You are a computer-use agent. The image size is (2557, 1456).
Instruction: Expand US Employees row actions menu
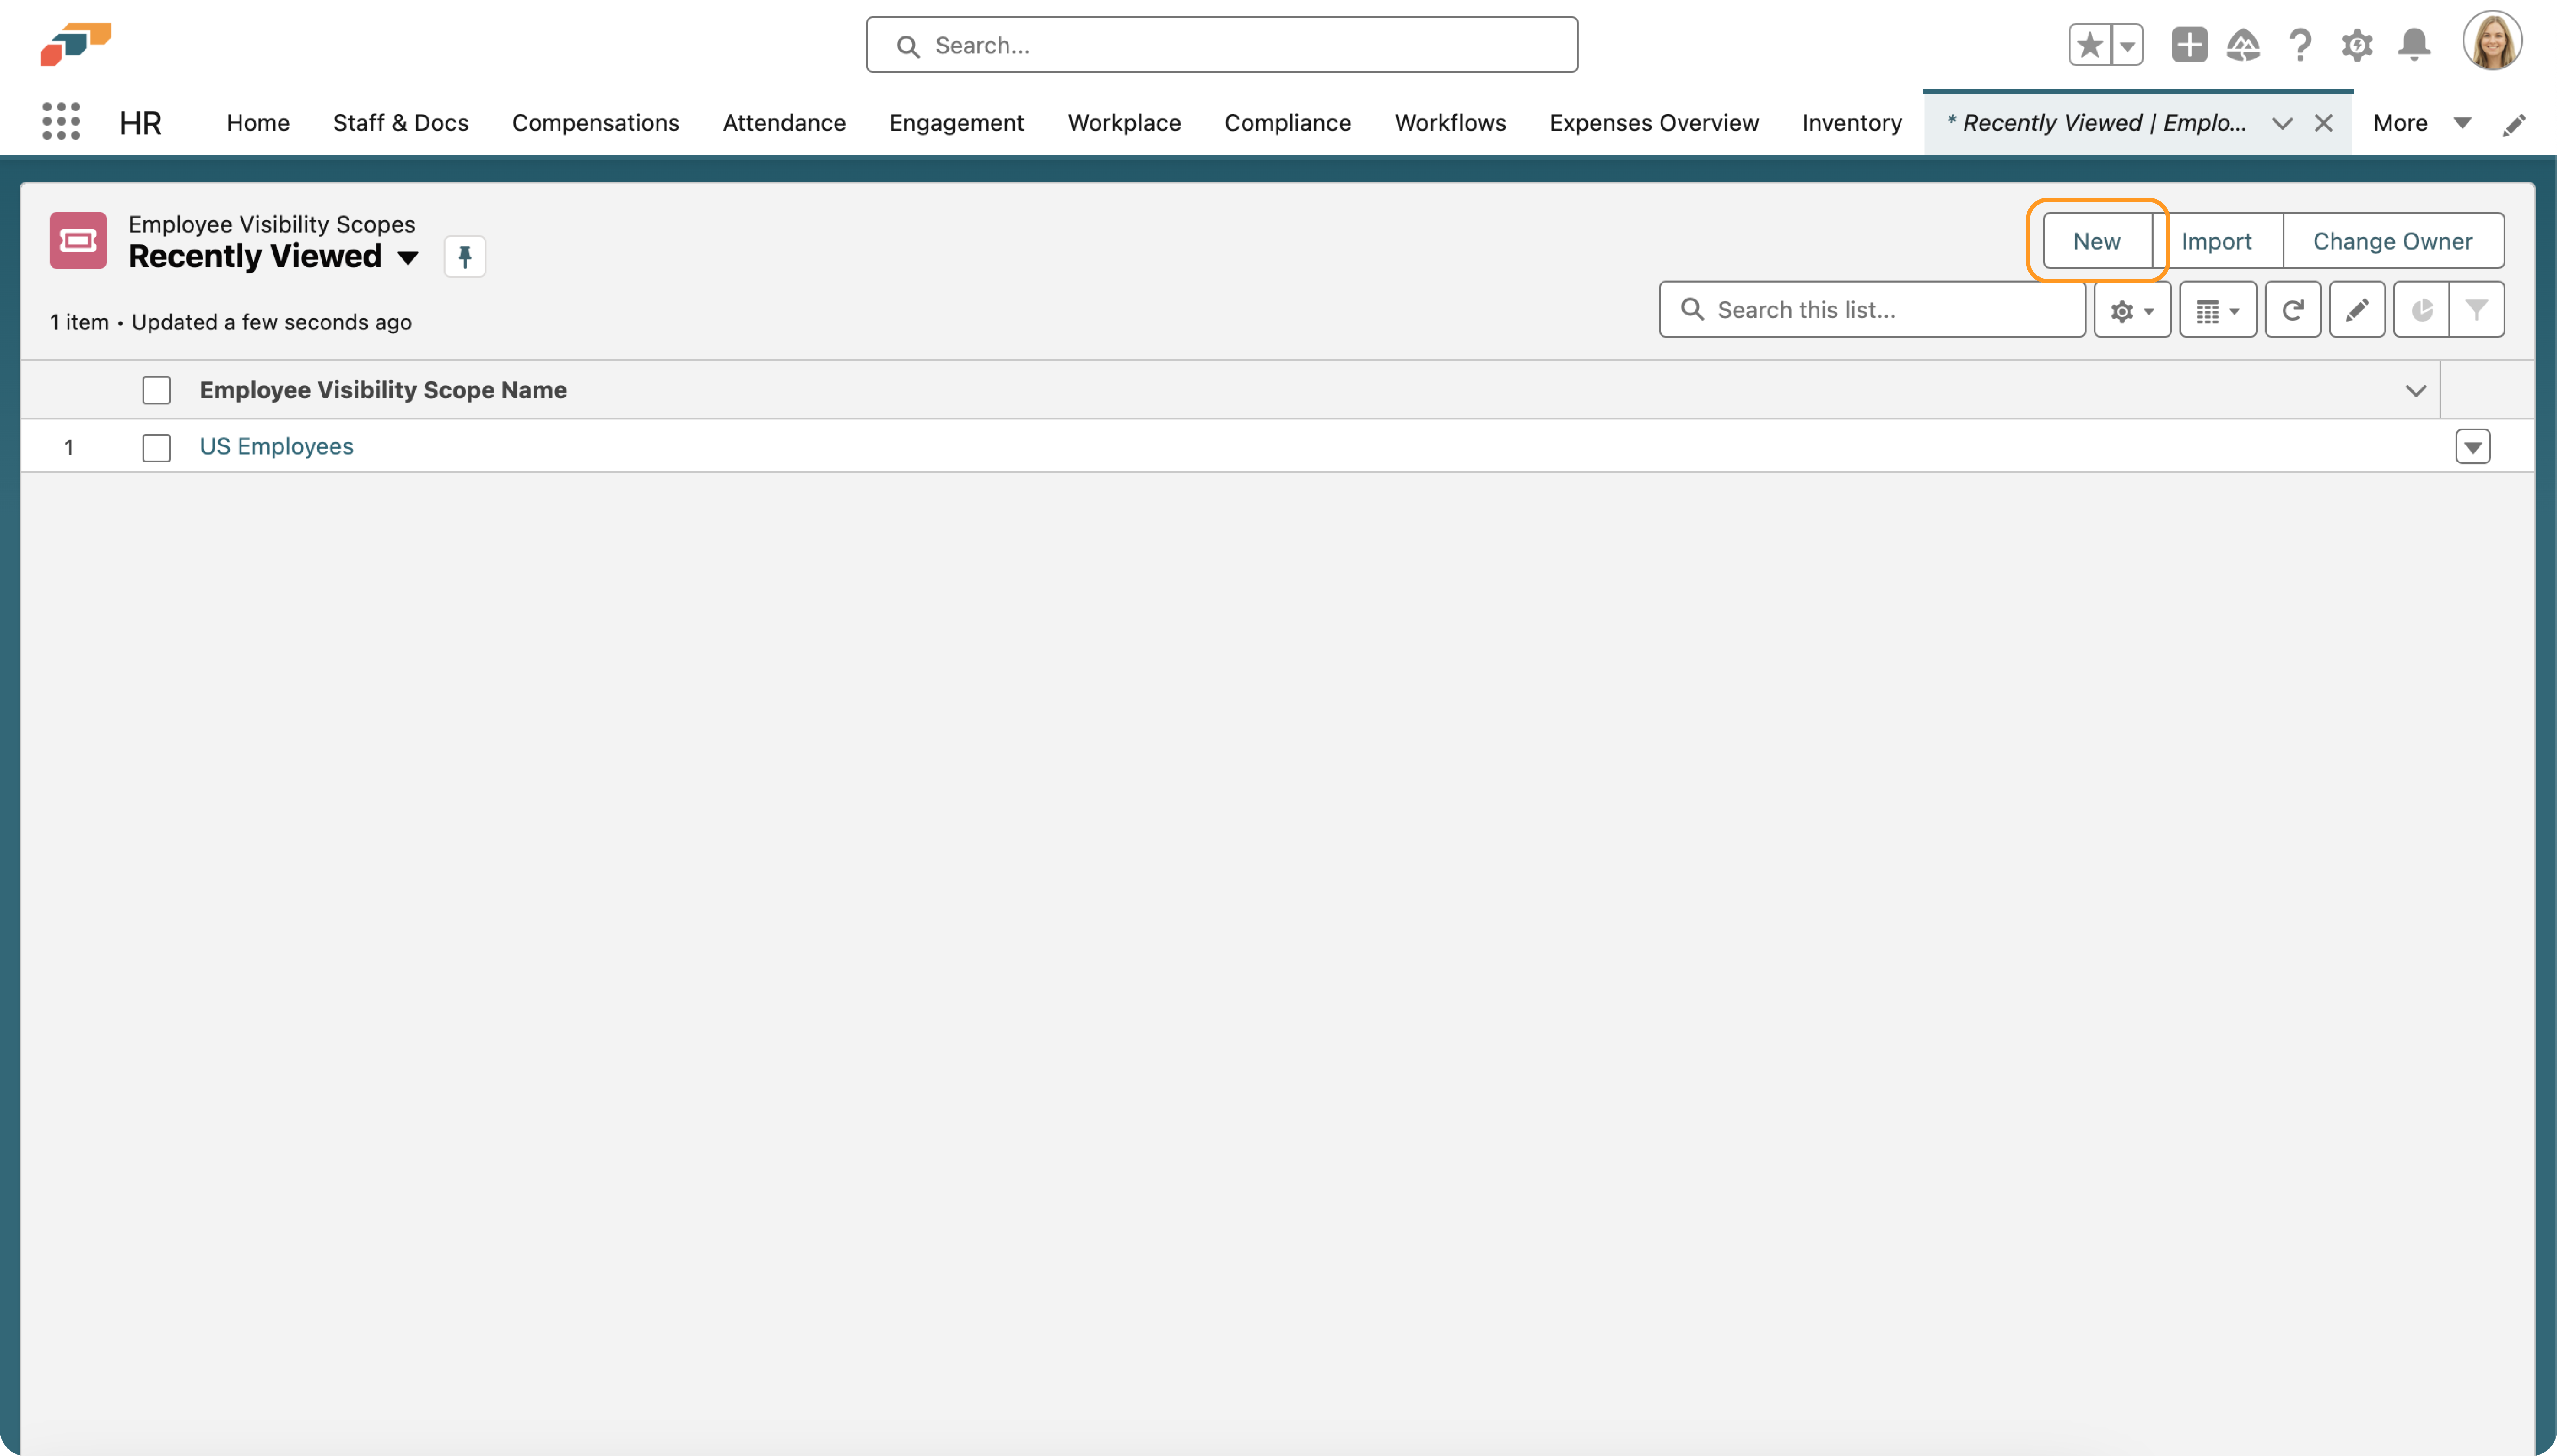[x=2472, y=447]
